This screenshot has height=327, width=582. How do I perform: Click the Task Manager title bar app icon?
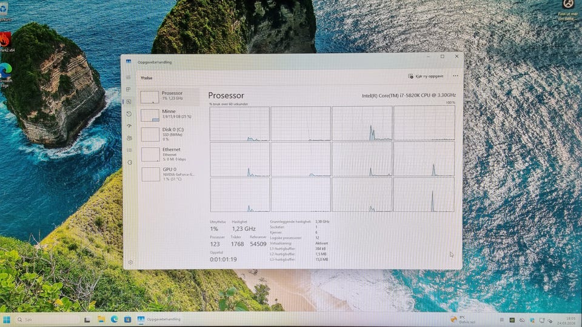pos(129,62)
